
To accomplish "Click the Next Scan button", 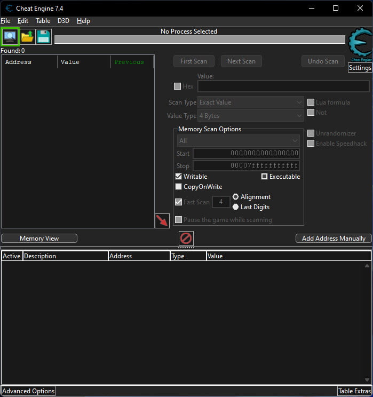I will [x=241, y=61].
